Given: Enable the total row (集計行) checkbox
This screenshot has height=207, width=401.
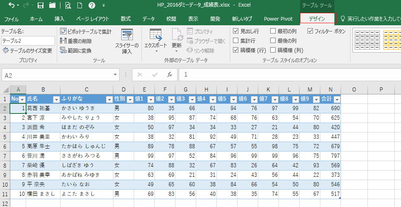Looking at the screenshot, I should pos(236,41).
